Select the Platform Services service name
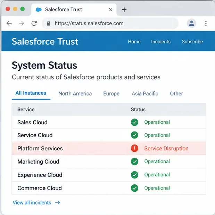The width and height of the screenshot is (215, 215). (40, 149)
